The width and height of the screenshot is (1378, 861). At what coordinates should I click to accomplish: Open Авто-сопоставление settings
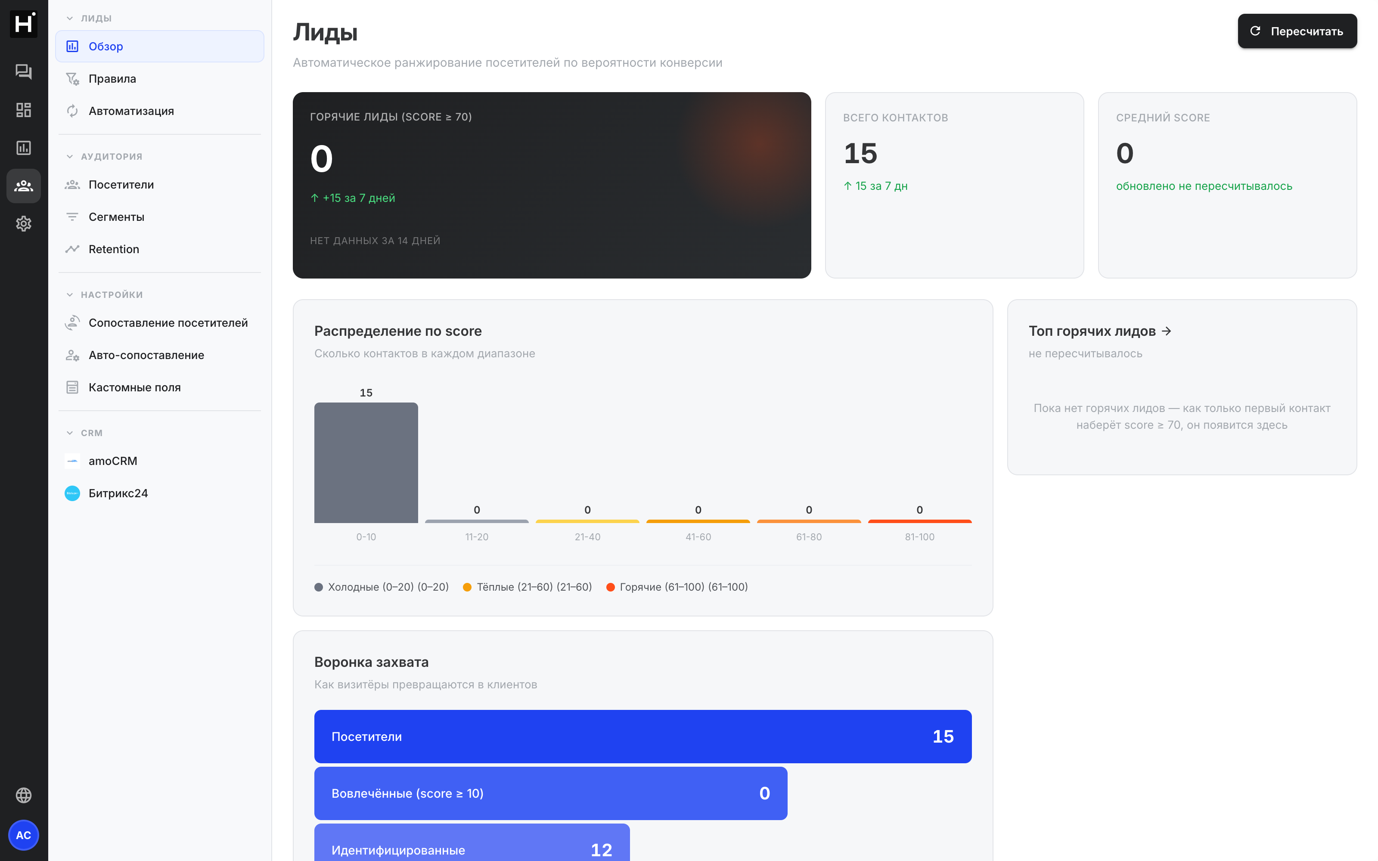pyautogui.click(x=159, y=355)
